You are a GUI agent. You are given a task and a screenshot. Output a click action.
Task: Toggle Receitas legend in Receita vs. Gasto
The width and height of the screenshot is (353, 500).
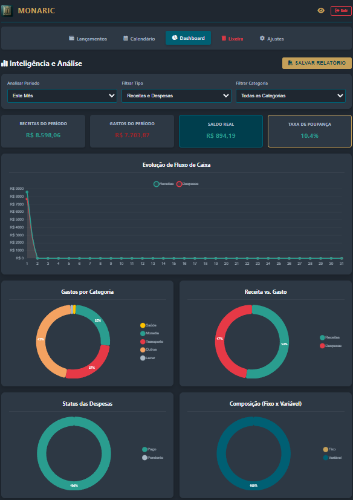click(x=329, y=337)
